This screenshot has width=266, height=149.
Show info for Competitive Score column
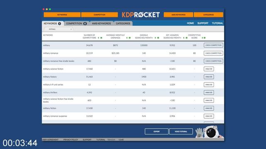click(x=204, y=38)
